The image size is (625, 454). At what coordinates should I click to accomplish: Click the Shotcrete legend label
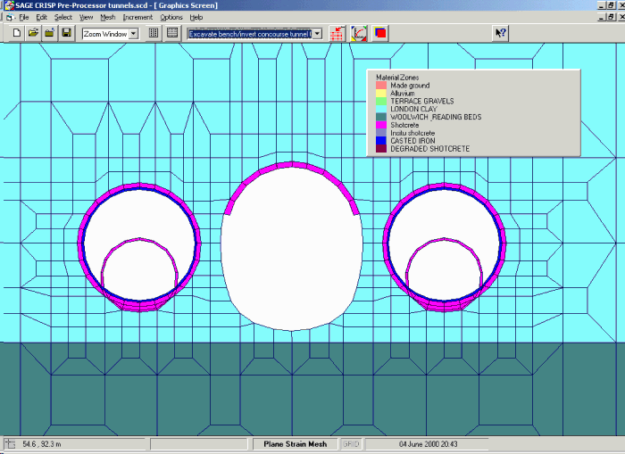coord(404,125)
